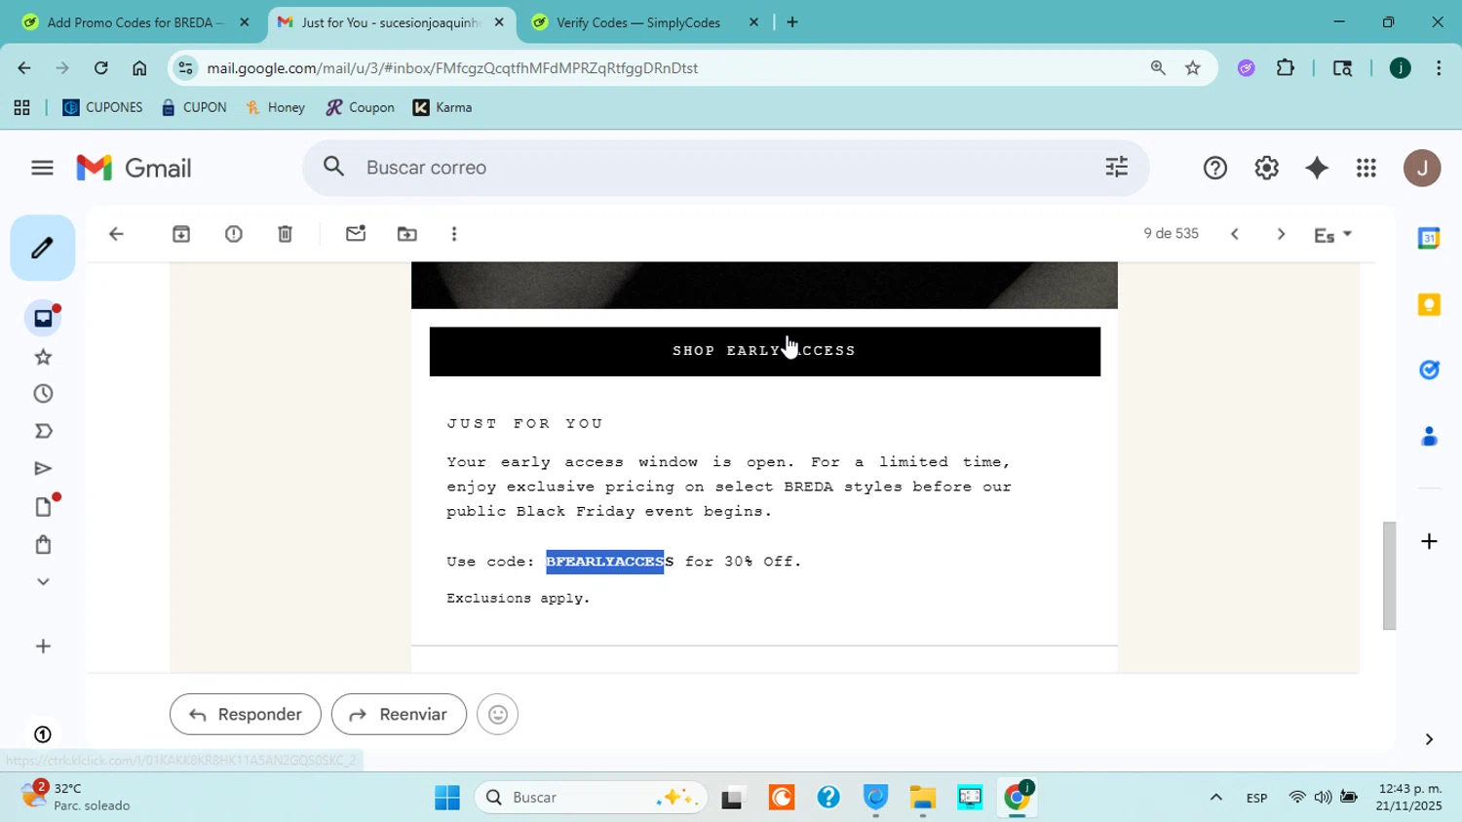Create new label plus icon
The width and height of the screenshot is (1462, 822).
43,646
